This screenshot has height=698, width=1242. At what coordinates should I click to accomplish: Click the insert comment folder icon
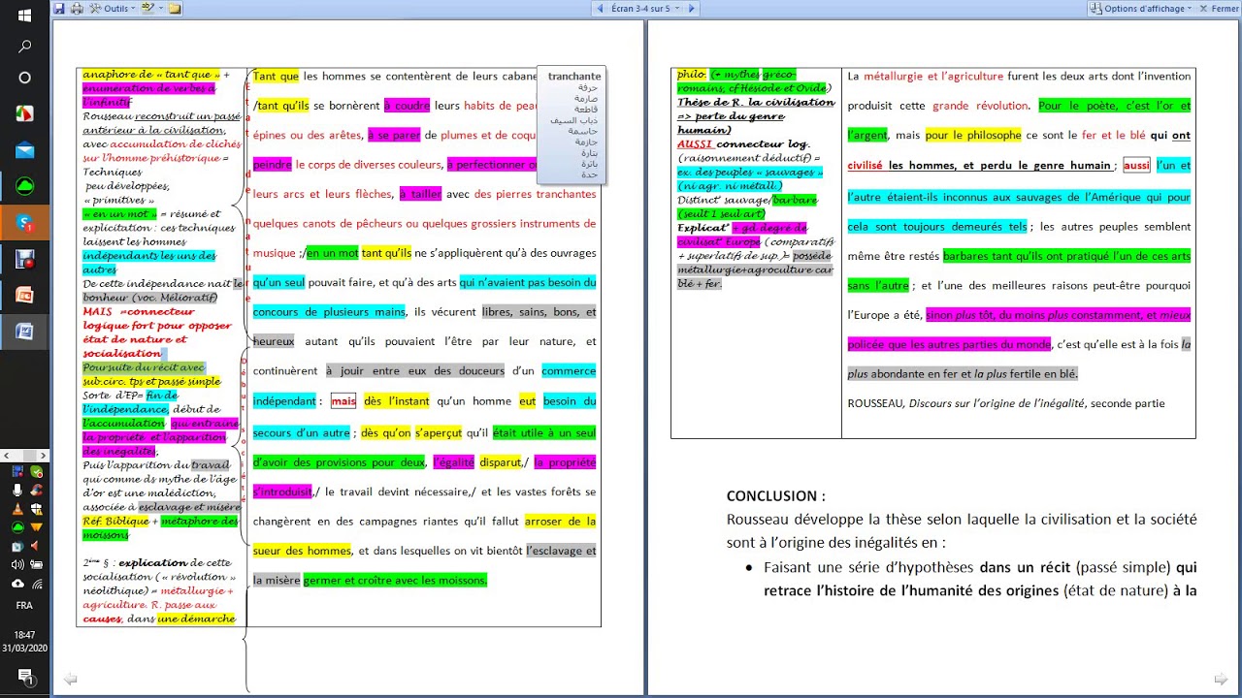click(174, 9)
